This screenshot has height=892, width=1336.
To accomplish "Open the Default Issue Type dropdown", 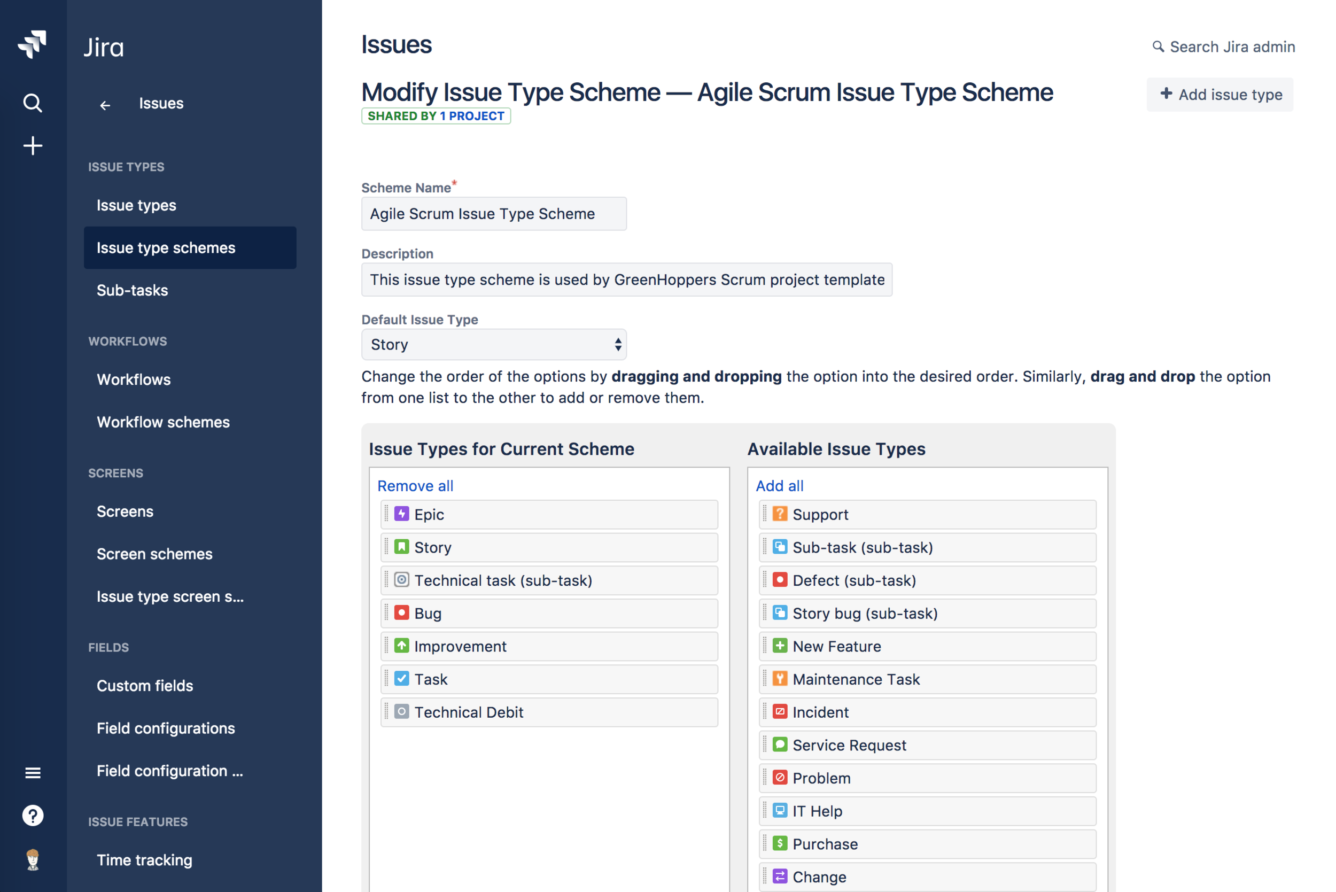I will tap(494, 344).
